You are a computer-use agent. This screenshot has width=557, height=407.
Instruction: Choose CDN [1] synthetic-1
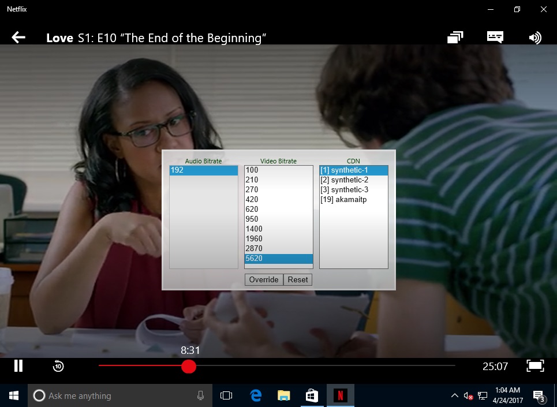[353, 170]
